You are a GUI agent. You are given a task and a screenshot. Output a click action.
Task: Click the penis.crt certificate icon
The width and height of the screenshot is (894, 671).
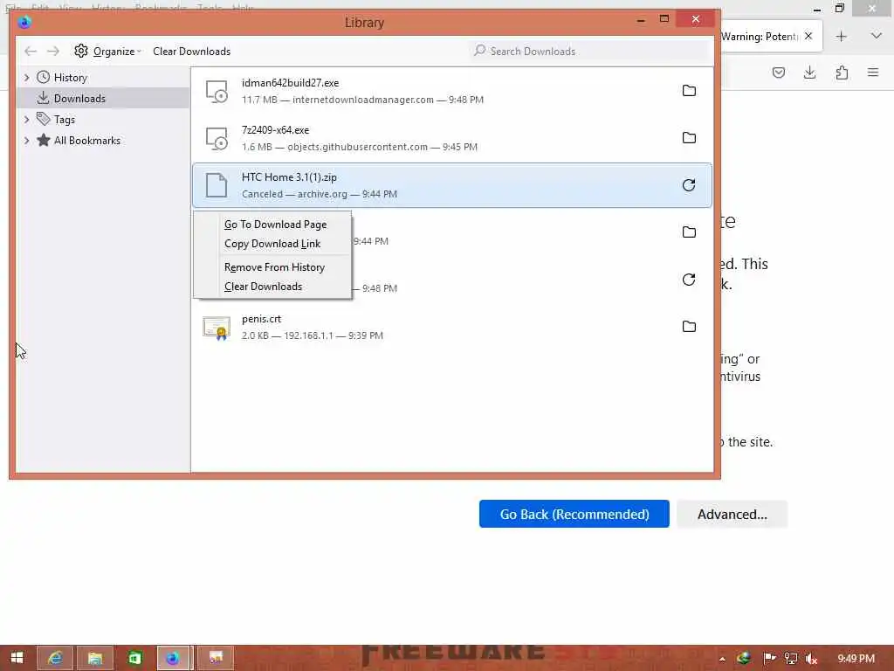(x=217, y=328)
